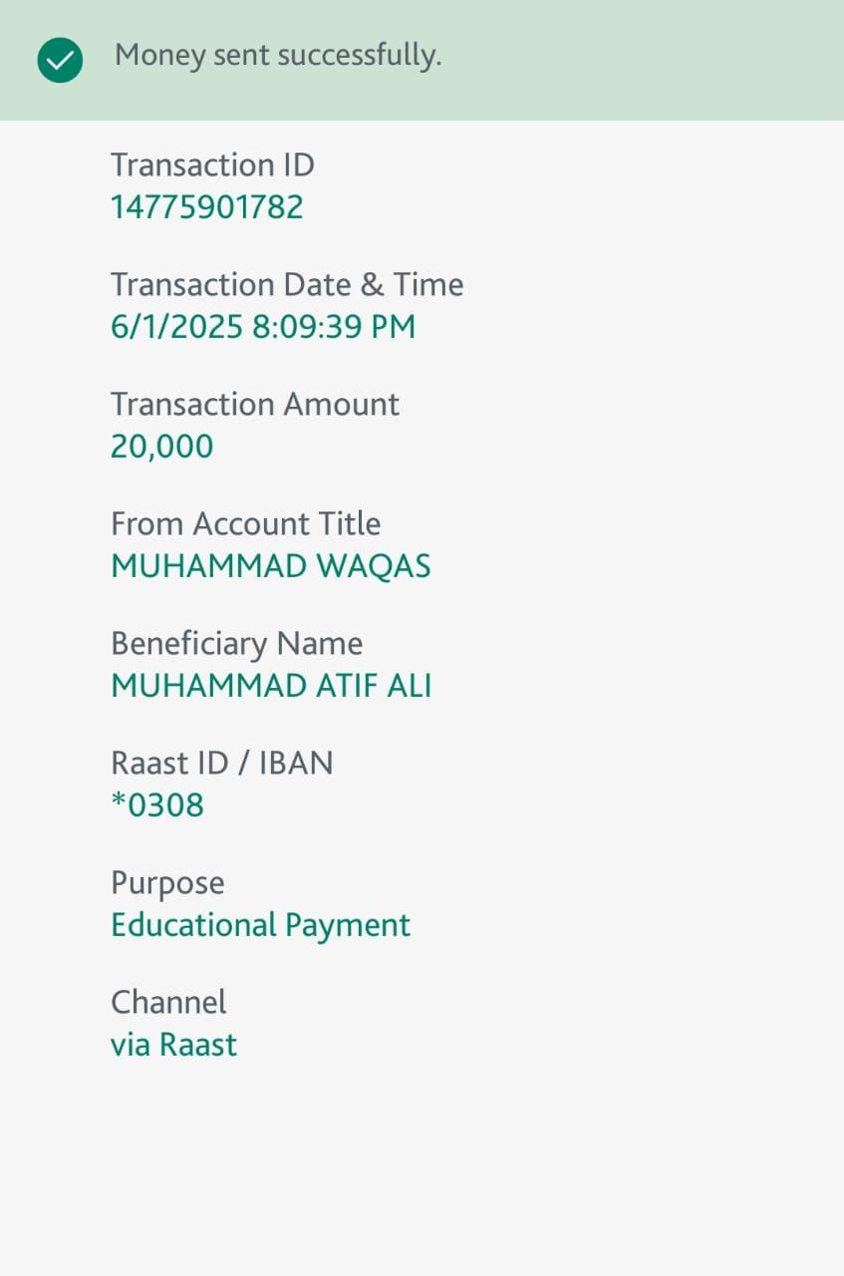Tap the time 8:09:39 PM

[334, 327]
